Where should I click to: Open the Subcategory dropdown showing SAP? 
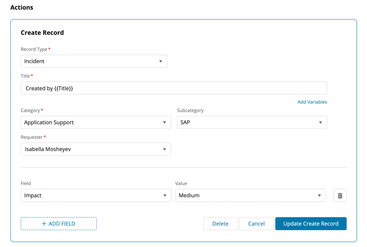252,123
